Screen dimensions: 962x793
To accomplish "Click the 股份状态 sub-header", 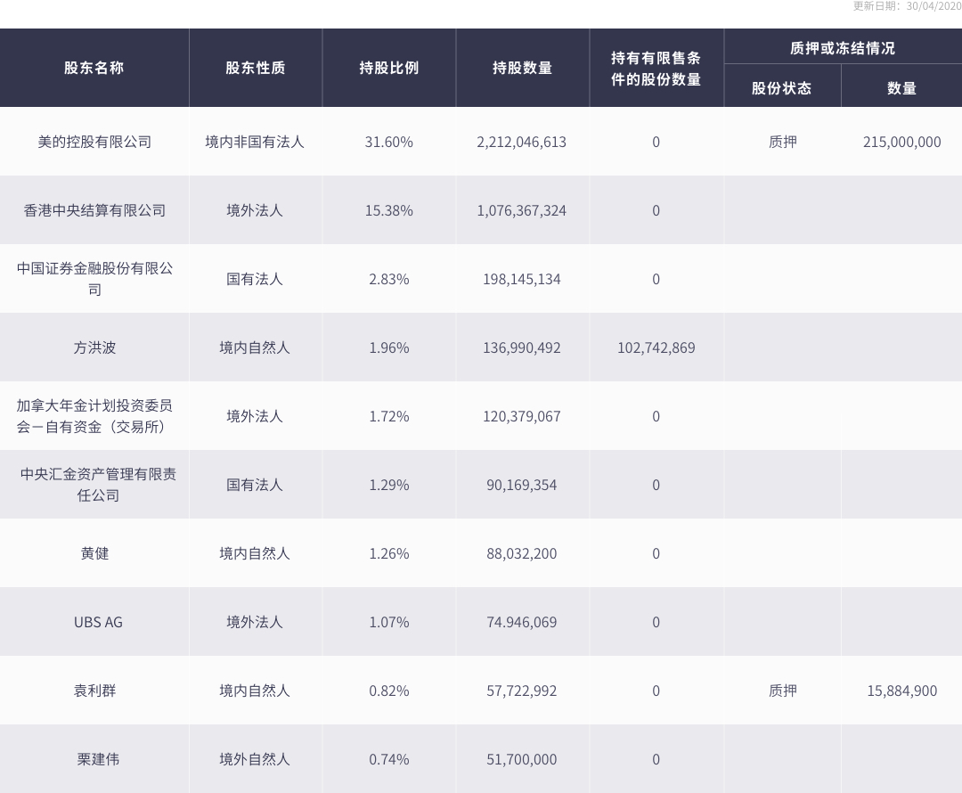I will 782,88.
